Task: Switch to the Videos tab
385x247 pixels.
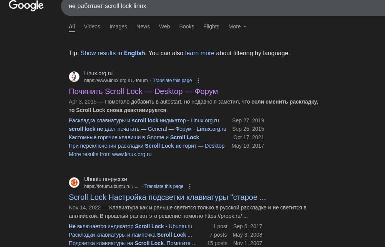Action: (x=92, y=26)
